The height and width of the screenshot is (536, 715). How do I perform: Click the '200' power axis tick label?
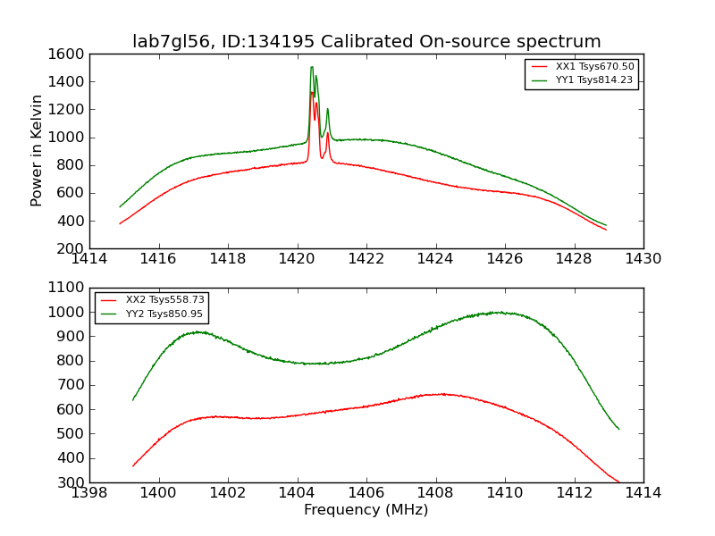pos(71,249)
